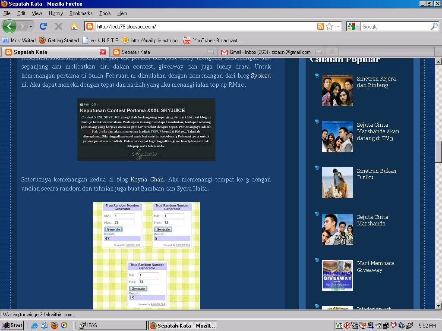Click into the Google search box
442x331 pixels.
click(395, 26)
